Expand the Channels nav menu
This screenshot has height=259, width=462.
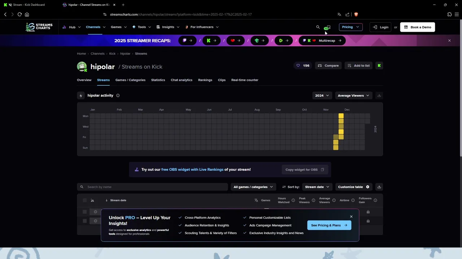click(x=96, y=27)
